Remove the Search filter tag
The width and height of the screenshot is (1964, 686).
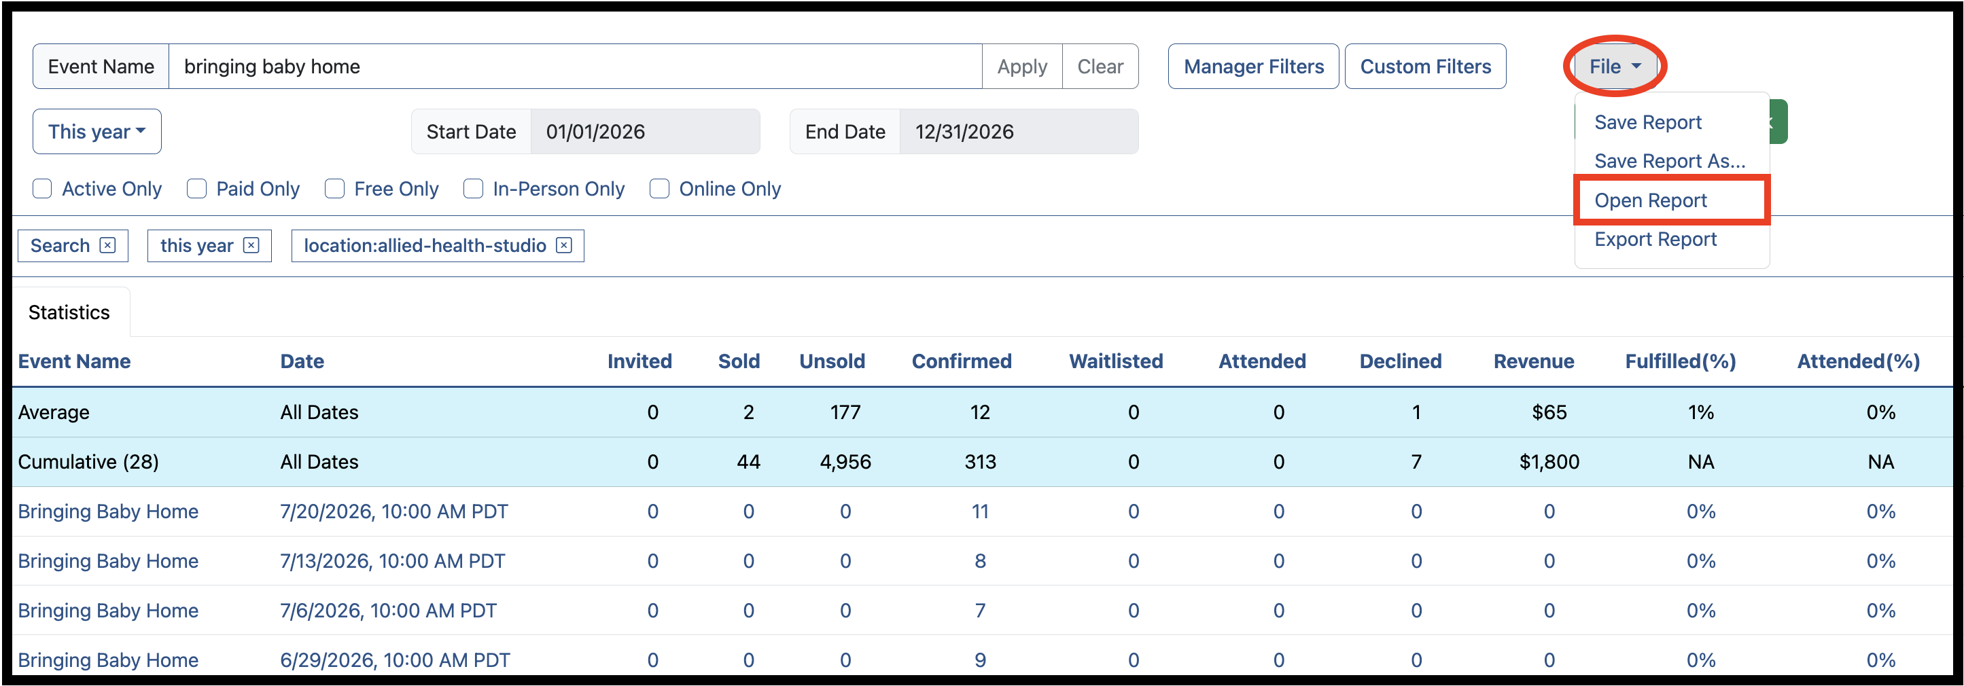coord(107,245)
